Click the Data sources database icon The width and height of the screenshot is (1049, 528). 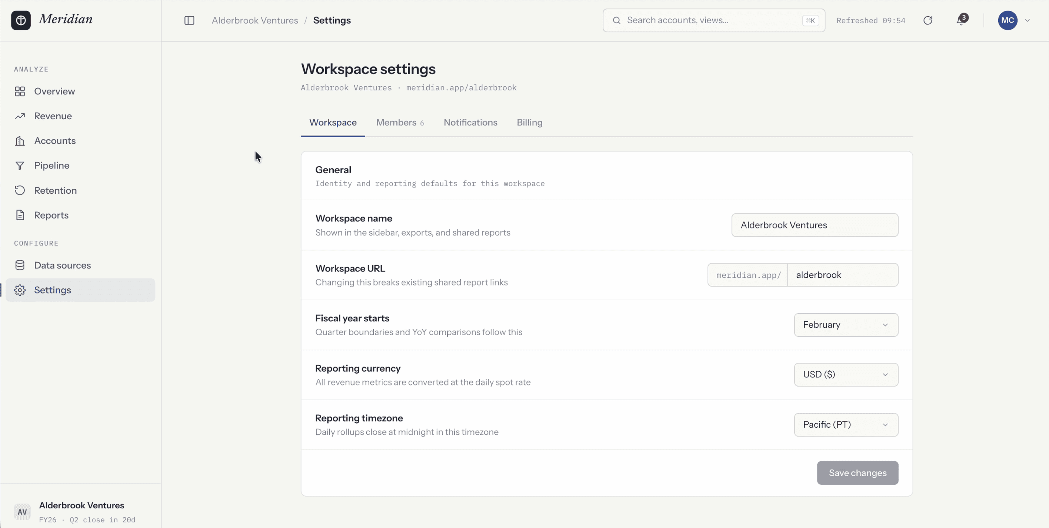click(x=20, y=265)
